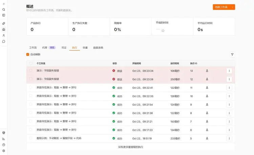Switch to the 变量 tab
This screenshot has height=155, width=254.
[x=85, y=48]
